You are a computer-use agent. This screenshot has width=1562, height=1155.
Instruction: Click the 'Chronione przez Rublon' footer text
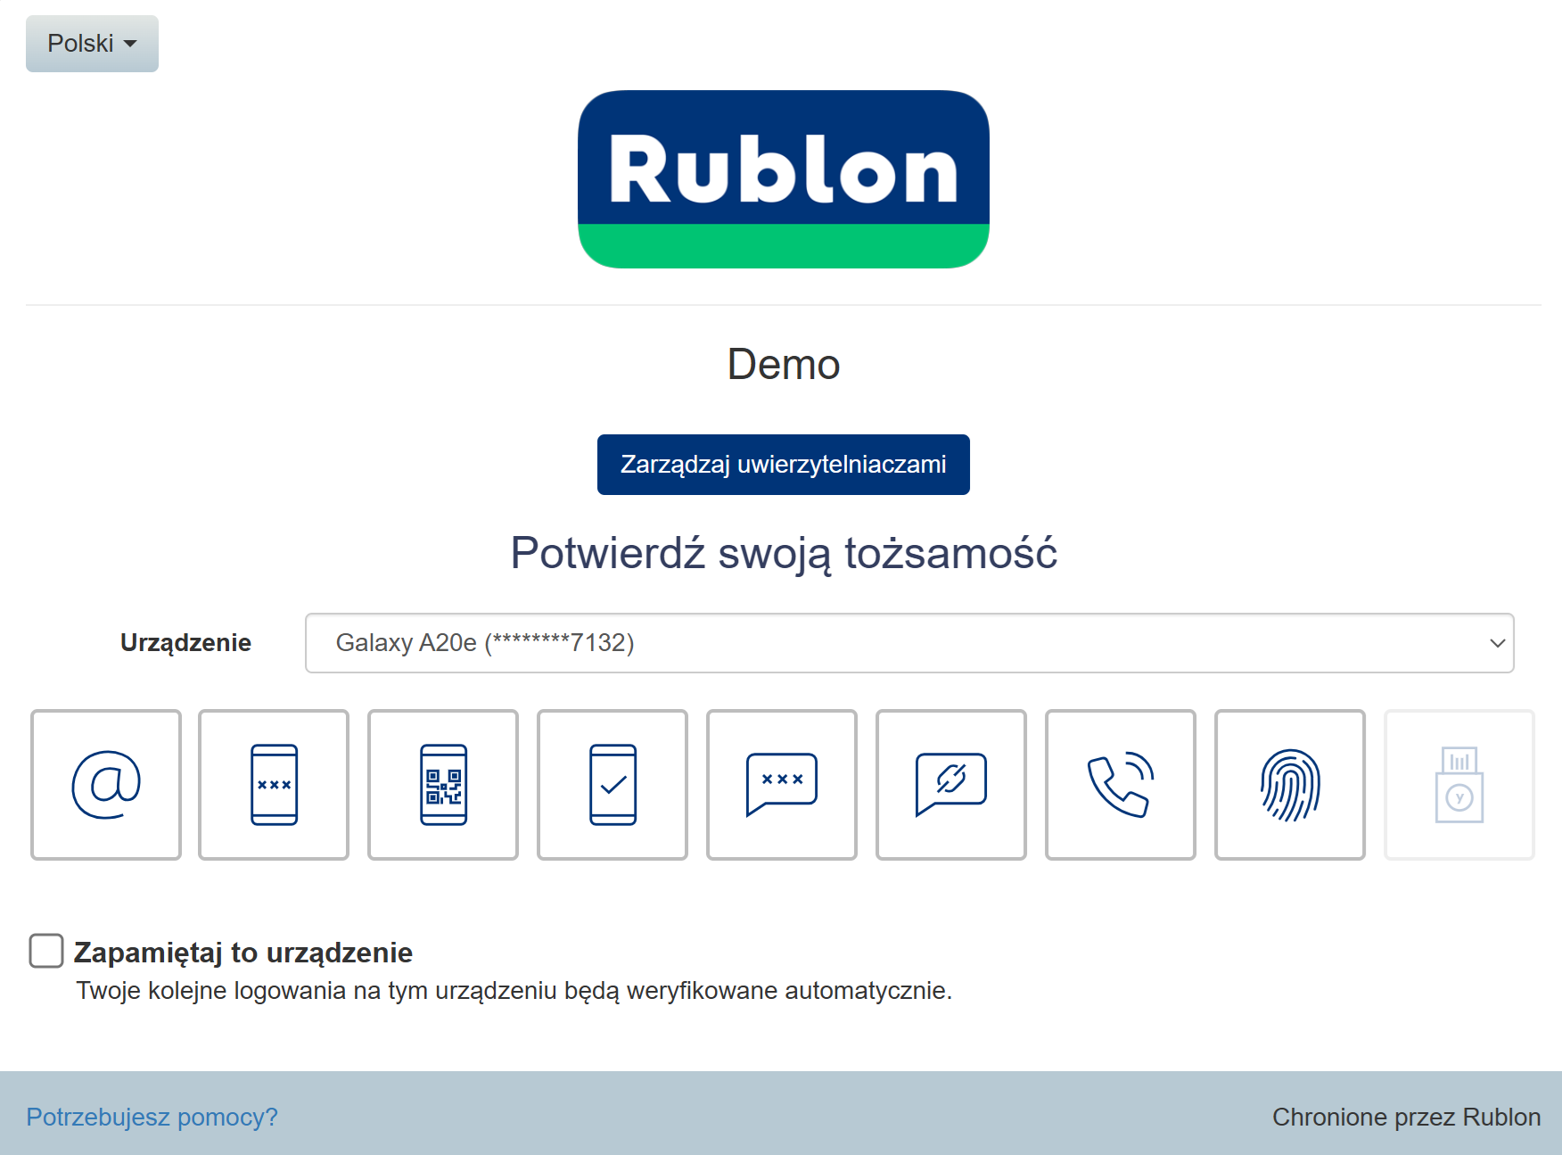pos(1406,1117)
